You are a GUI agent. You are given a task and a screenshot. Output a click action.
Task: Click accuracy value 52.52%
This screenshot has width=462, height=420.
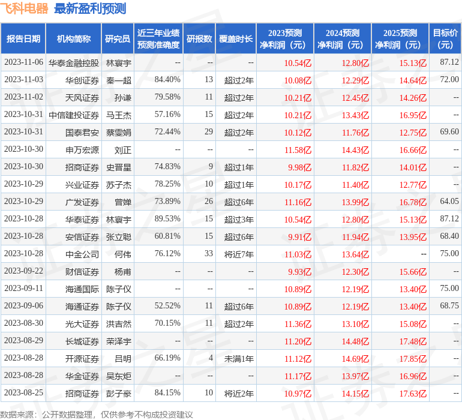pos(167,305)
